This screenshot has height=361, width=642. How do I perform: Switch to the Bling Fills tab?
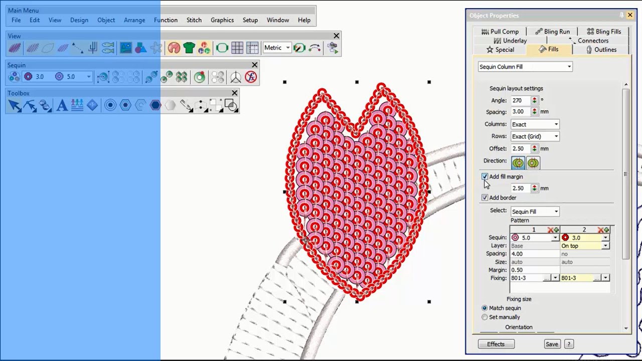point(604,32)
